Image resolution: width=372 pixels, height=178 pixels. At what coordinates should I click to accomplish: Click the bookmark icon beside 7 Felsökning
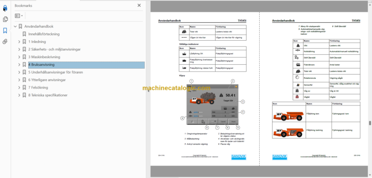24,88
